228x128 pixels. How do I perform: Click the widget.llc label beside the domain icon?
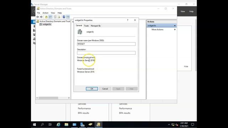(90, 32)
